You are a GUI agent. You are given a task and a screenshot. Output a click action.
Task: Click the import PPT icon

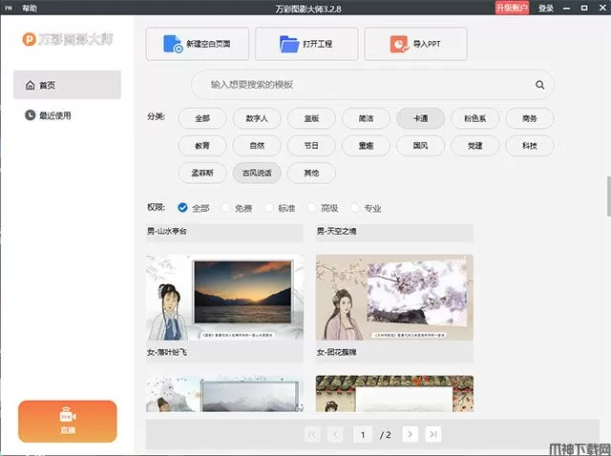point(399,44)
